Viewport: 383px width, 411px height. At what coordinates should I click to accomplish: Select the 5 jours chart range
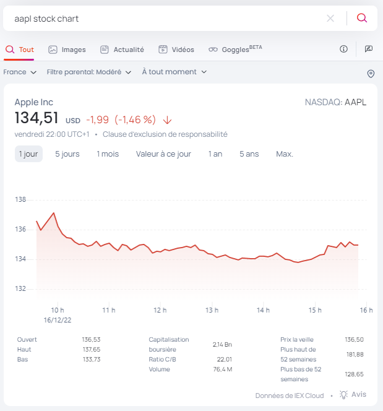click(x=67, y=154)
